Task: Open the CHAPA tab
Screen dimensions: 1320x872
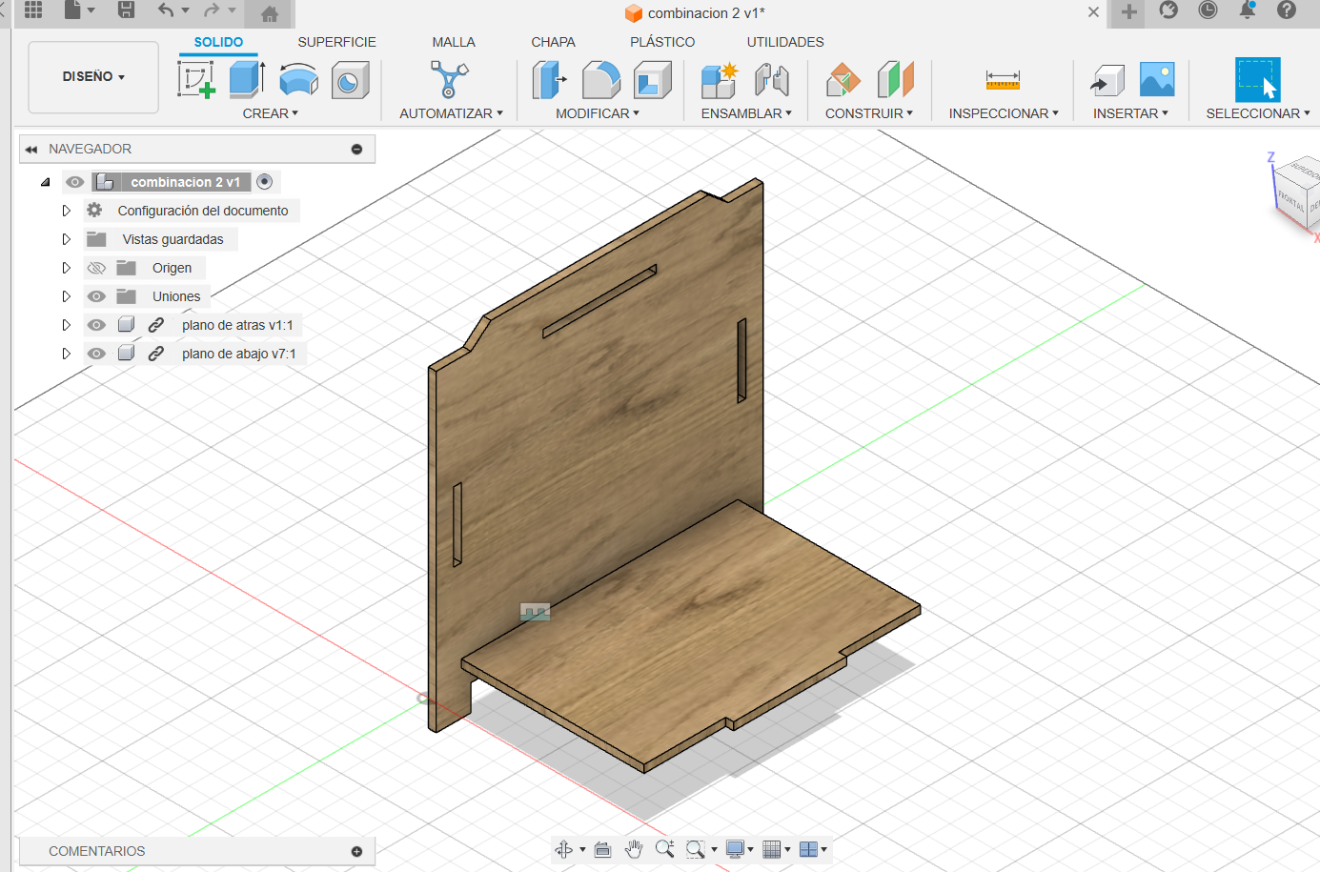Action: tap(553, 42)
